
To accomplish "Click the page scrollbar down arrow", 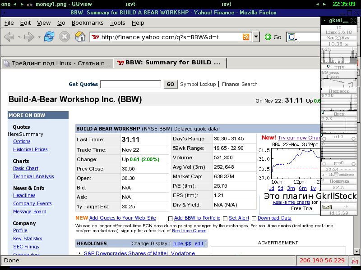I will (x=357, y=252).
